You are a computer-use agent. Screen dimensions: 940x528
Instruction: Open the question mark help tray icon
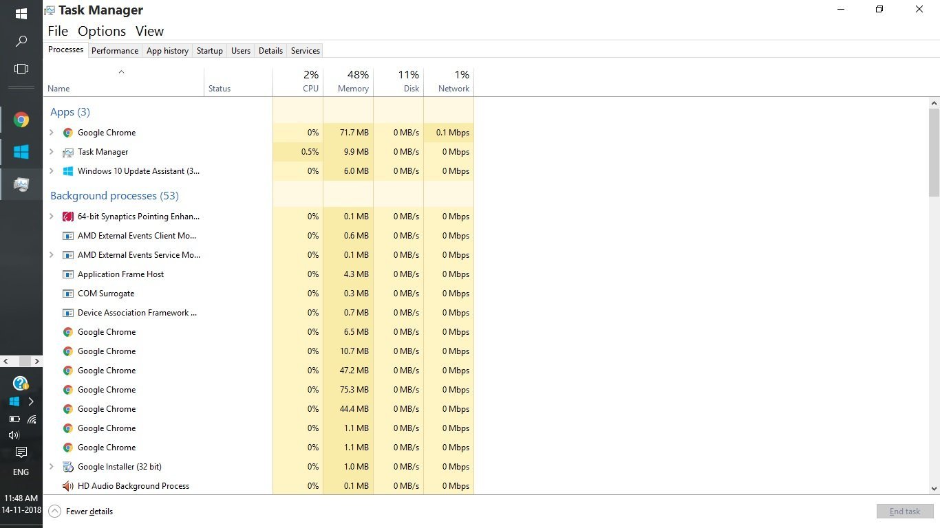click(21, 383)
